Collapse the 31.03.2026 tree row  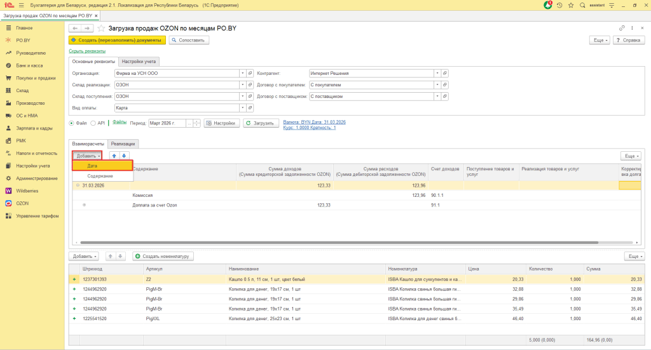coord(78,185)
